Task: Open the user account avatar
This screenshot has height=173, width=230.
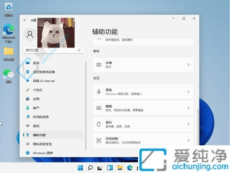Action: tap(30, 34)
